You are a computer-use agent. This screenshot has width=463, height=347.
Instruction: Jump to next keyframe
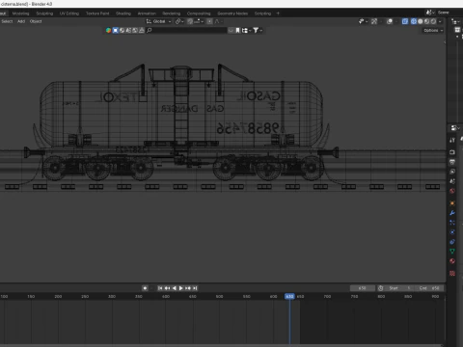click(188, 288)
